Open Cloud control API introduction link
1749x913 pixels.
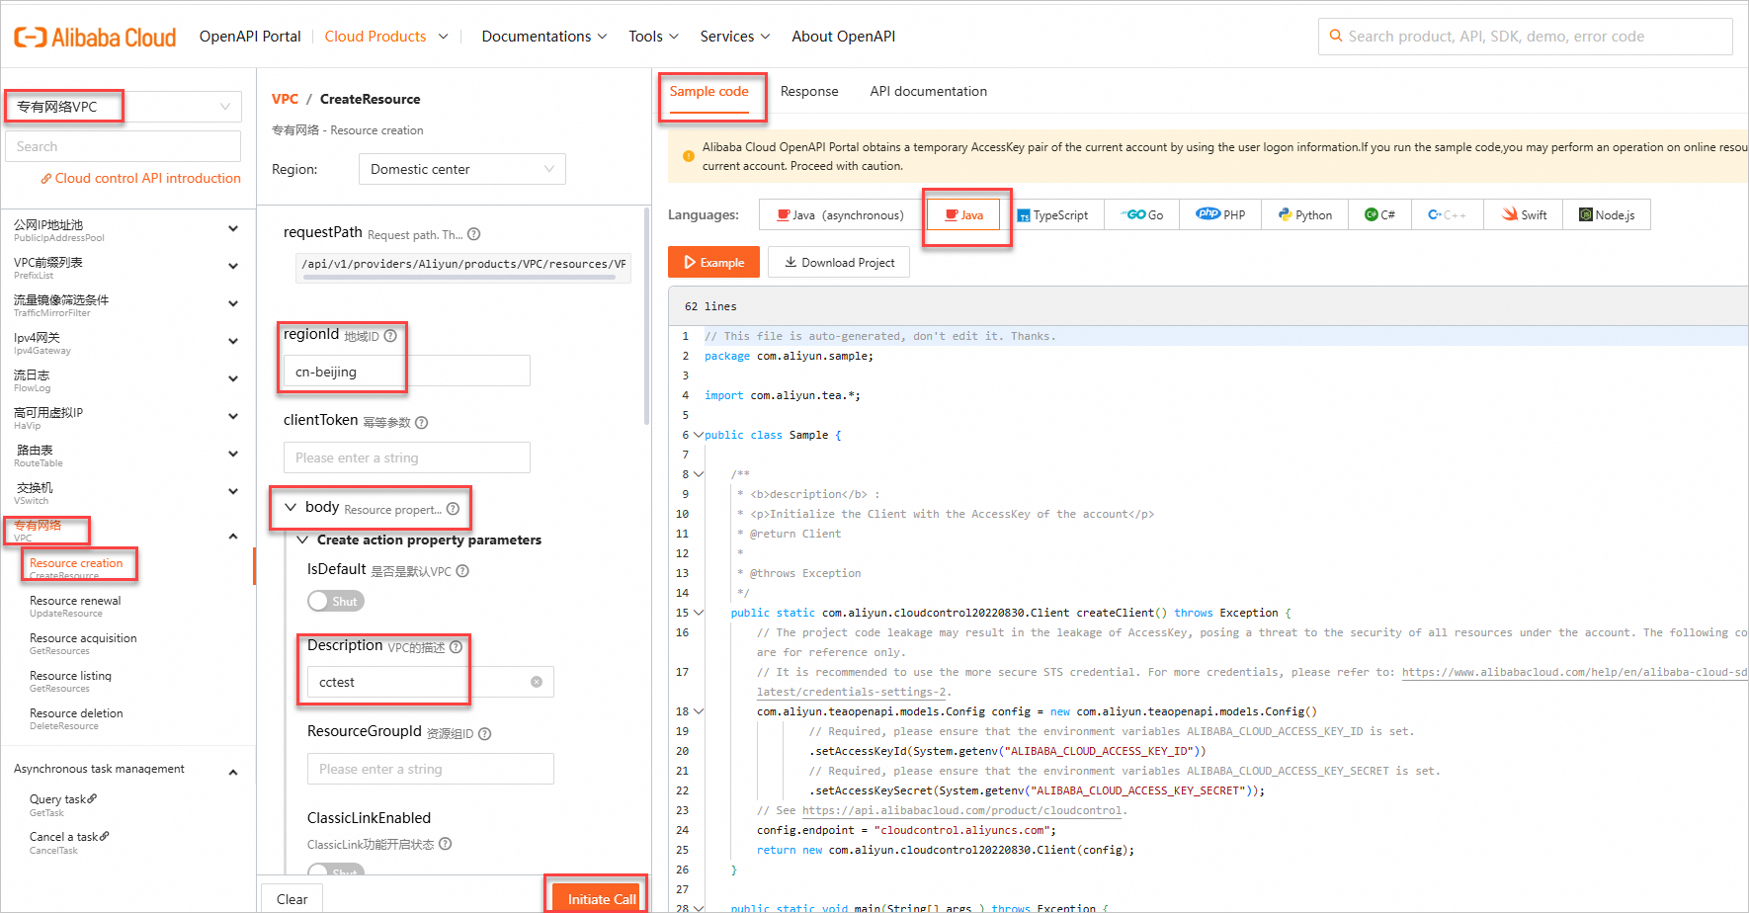140,179
